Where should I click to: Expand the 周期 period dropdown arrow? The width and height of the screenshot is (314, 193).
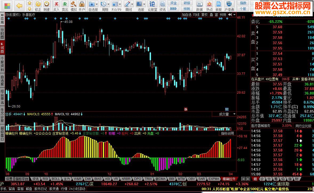(108, 4)
